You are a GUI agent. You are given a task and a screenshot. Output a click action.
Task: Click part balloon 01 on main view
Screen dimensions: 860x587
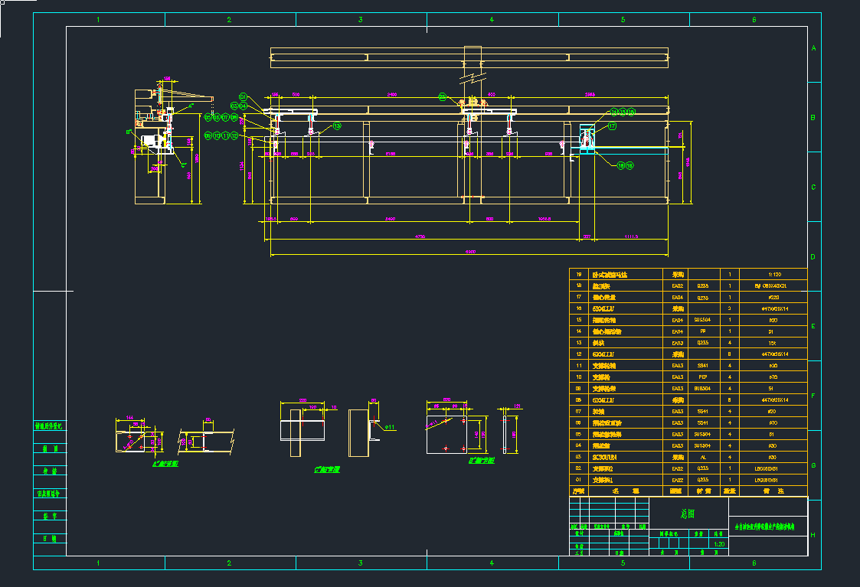[243, 96]
